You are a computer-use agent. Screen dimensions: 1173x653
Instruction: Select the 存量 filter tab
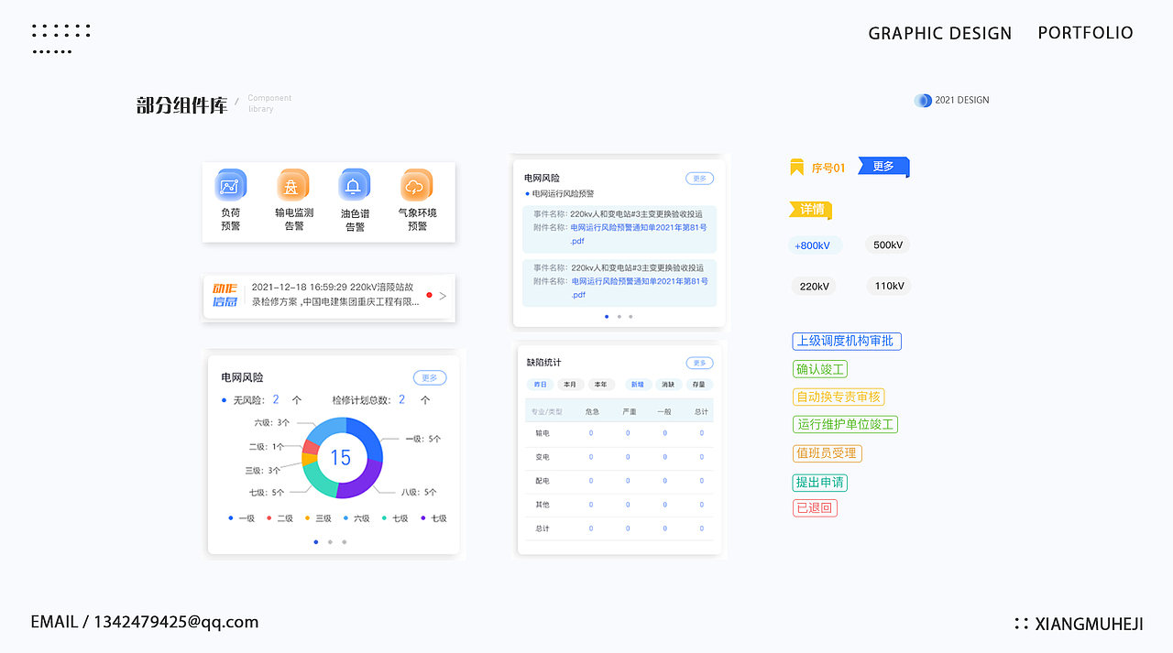point(698,385)
